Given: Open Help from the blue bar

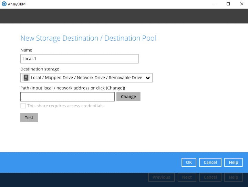Looking at the screenshot, I should (x=233, y=163).
